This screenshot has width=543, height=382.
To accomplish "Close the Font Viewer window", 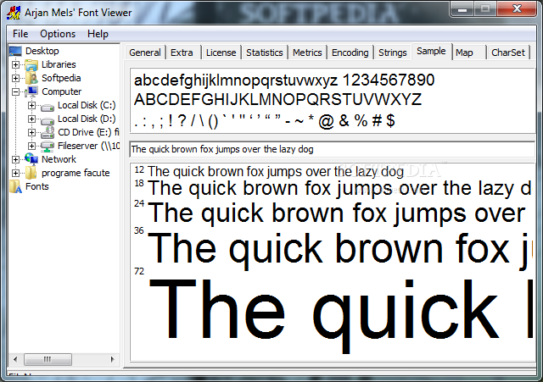I will pyautogui.click(x=517, y=8).
